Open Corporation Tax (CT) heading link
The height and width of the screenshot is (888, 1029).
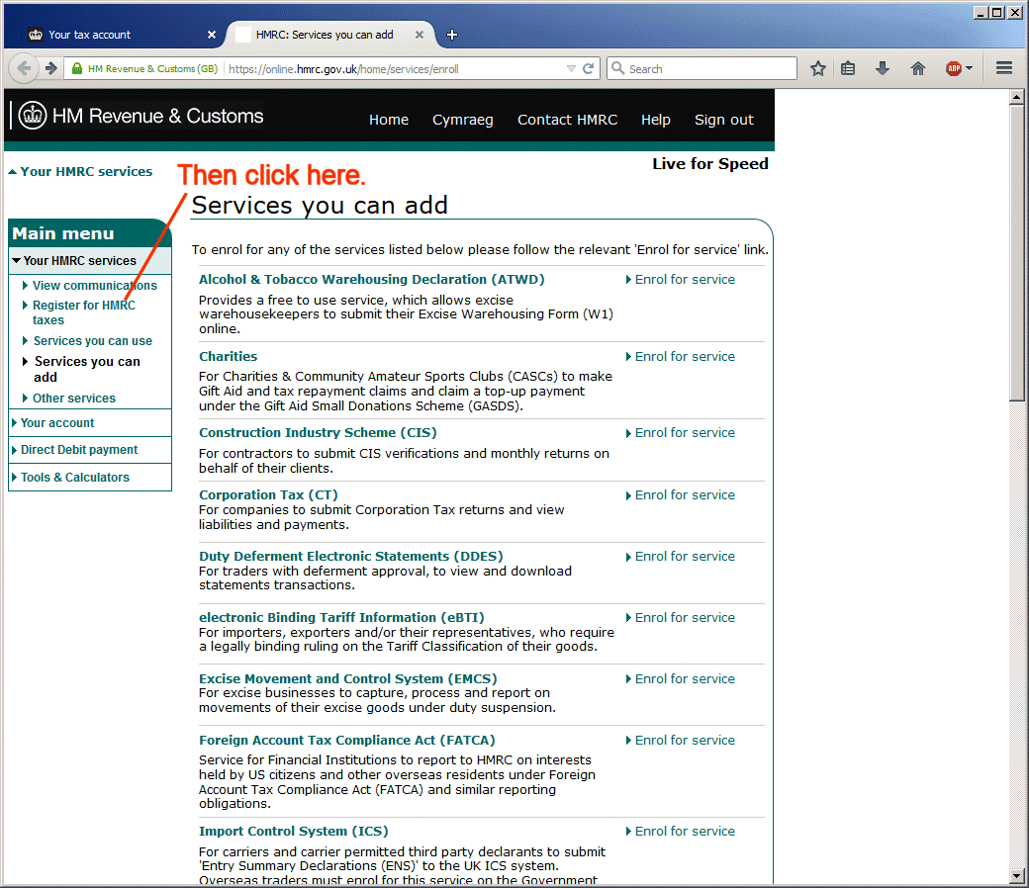[268, 495]
